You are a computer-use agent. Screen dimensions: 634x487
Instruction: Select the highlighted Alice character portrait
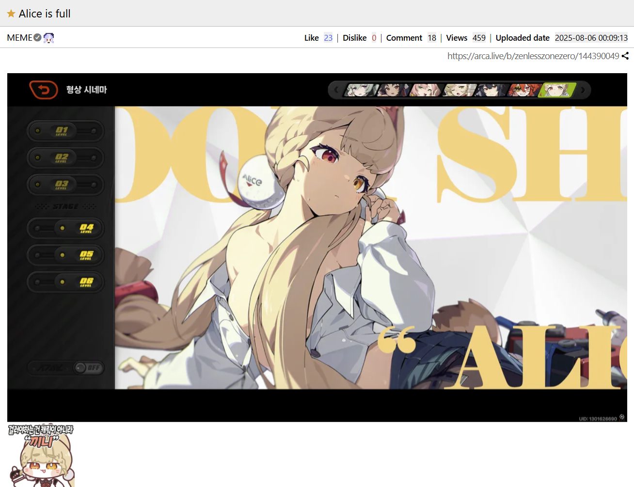[557, 90]
